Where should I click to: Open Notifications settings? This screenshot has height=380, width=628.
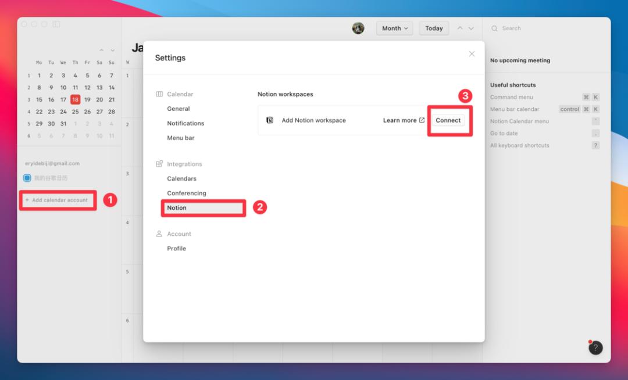pyautogui.click(x=185, y=123)
